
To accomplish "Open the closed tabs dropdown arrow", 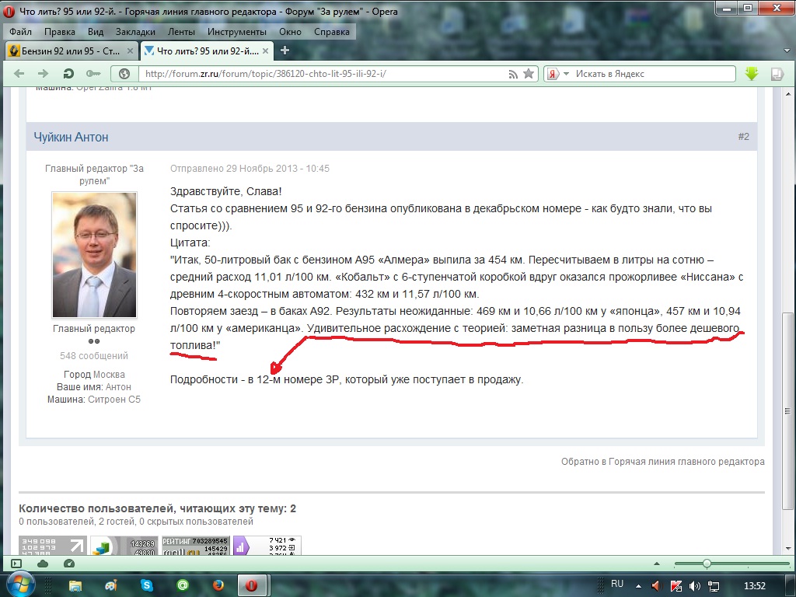I will tap(787, 51).
